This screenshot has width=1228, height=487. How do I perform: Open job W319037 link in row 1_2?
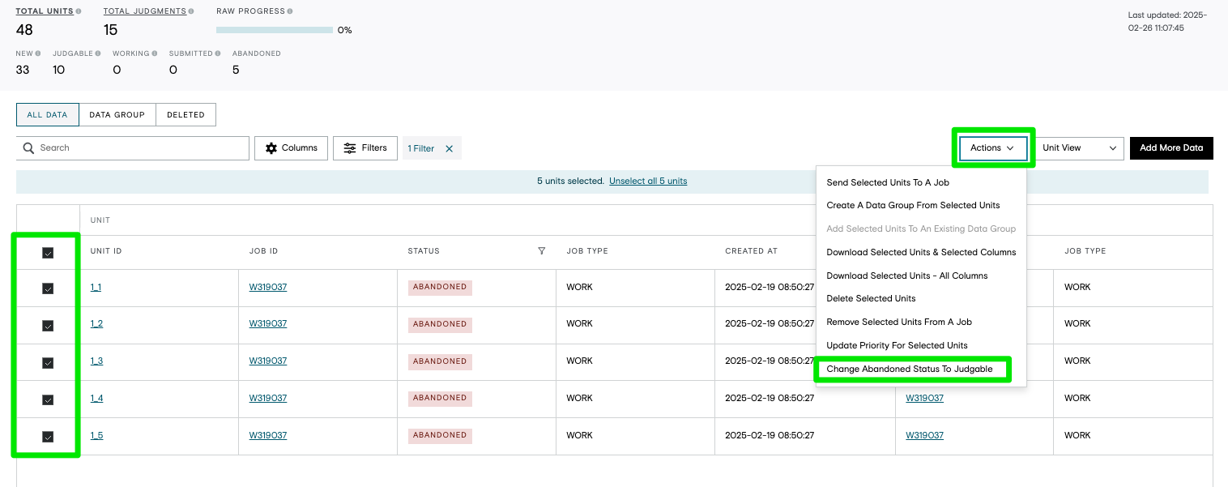267,323
